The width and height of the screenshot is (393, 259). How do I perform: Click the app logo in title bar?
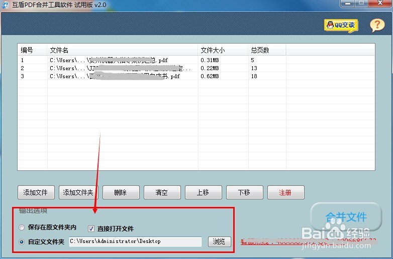[x=5, y=5]
